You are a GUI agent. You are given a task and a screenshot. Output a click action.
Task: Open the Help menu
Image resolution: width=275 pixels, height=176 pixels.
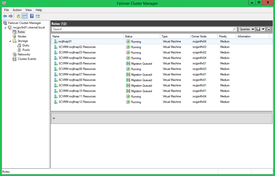(39, 10)
